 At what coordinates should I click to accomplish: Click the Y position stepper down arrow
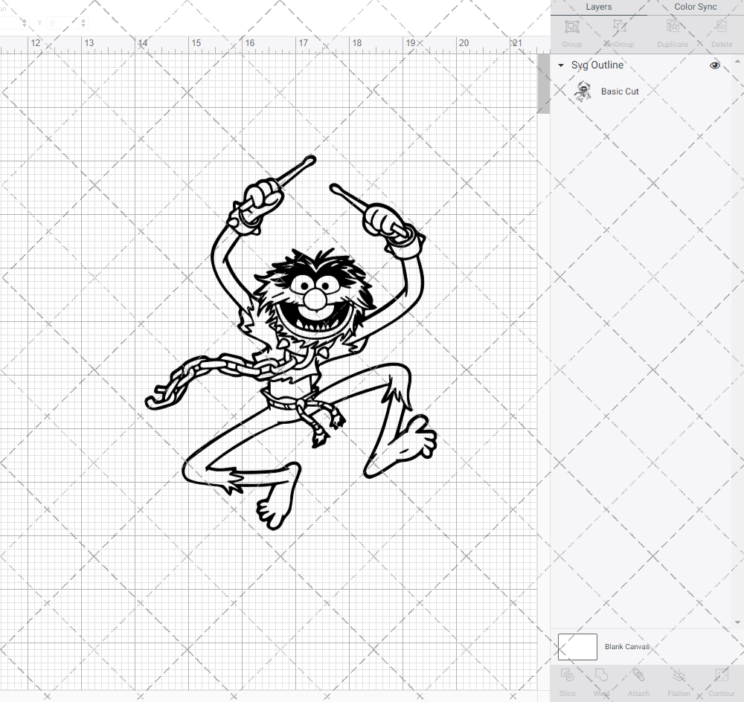[x=82, y=26]
